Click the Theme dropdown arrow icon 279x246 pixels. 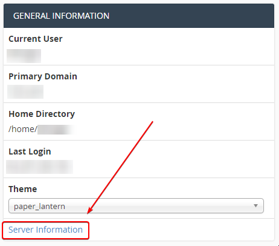point(255,206)
